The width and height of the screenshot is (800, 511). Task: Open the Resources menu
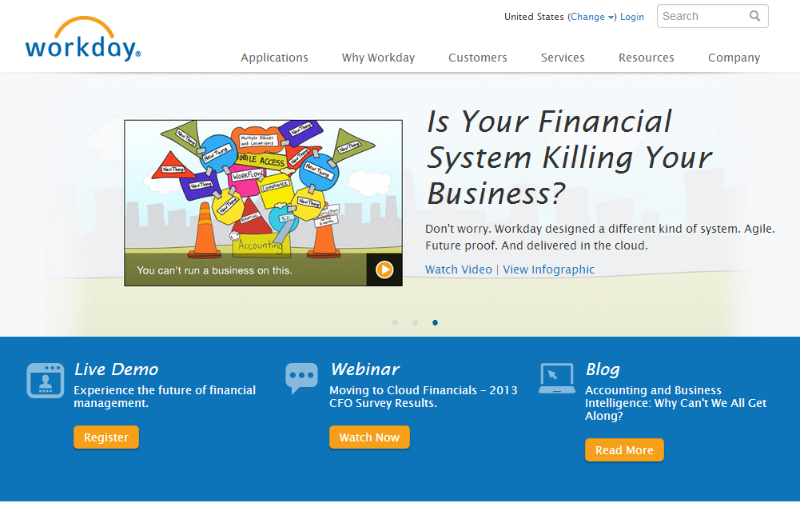pyautogui.click(x=646, y=58)
